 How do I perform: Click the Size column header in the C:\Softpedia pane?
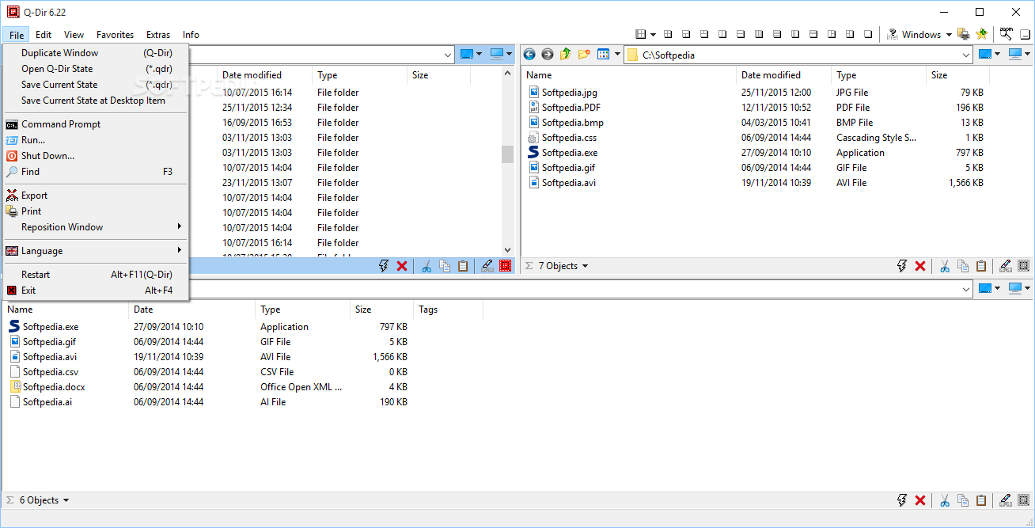point(957,75)
